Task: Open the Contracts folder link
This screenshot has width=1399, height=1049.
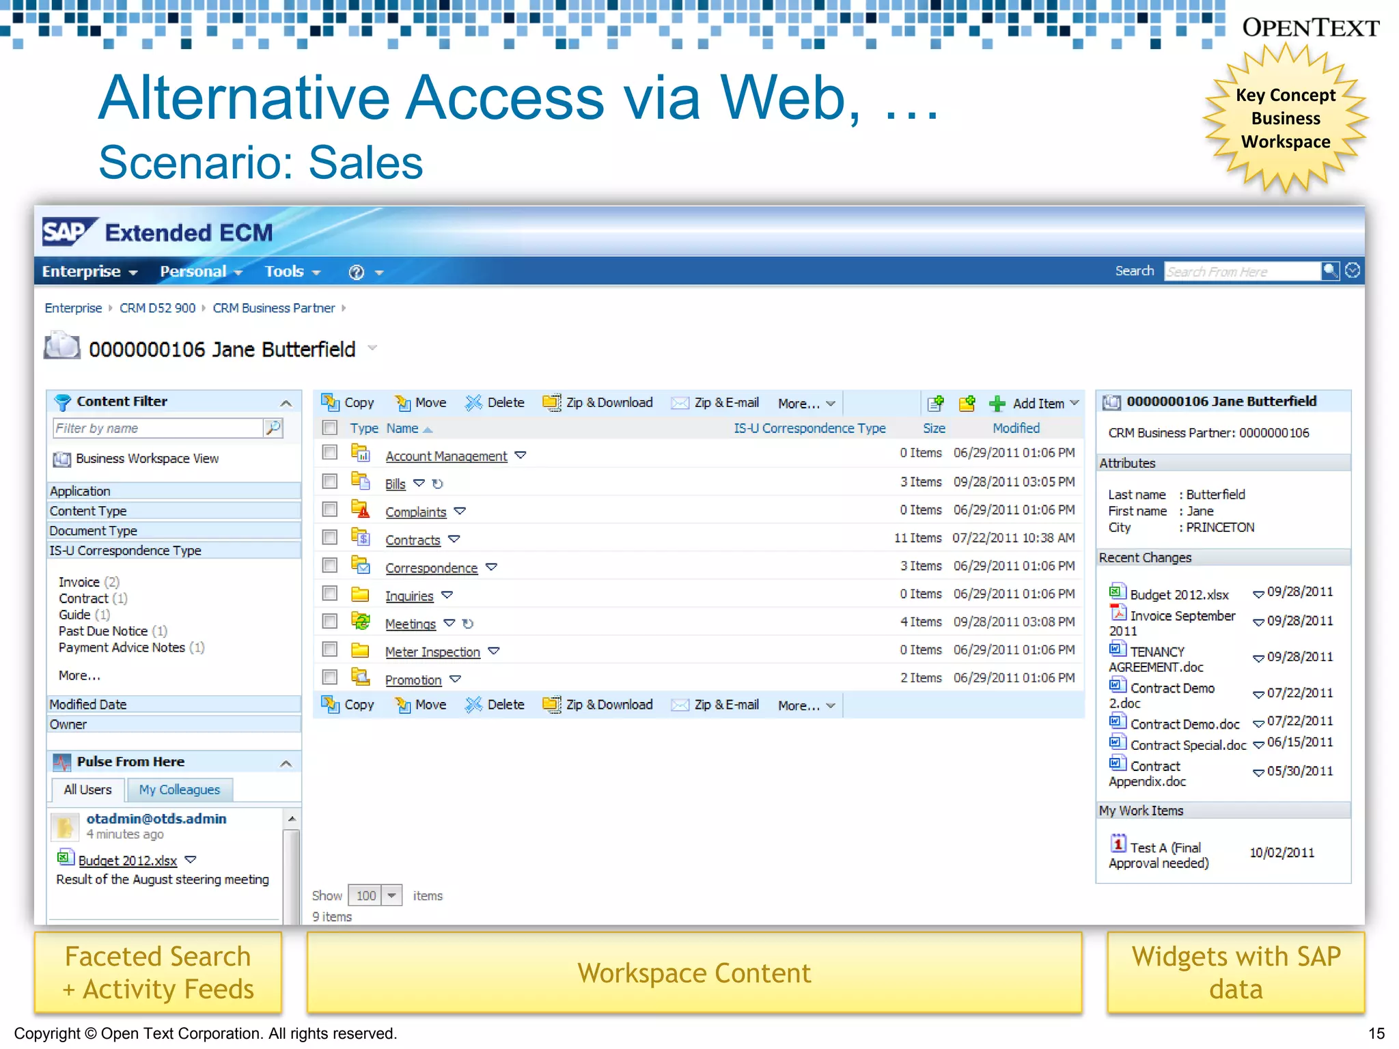Action: (x=413, y=540)
